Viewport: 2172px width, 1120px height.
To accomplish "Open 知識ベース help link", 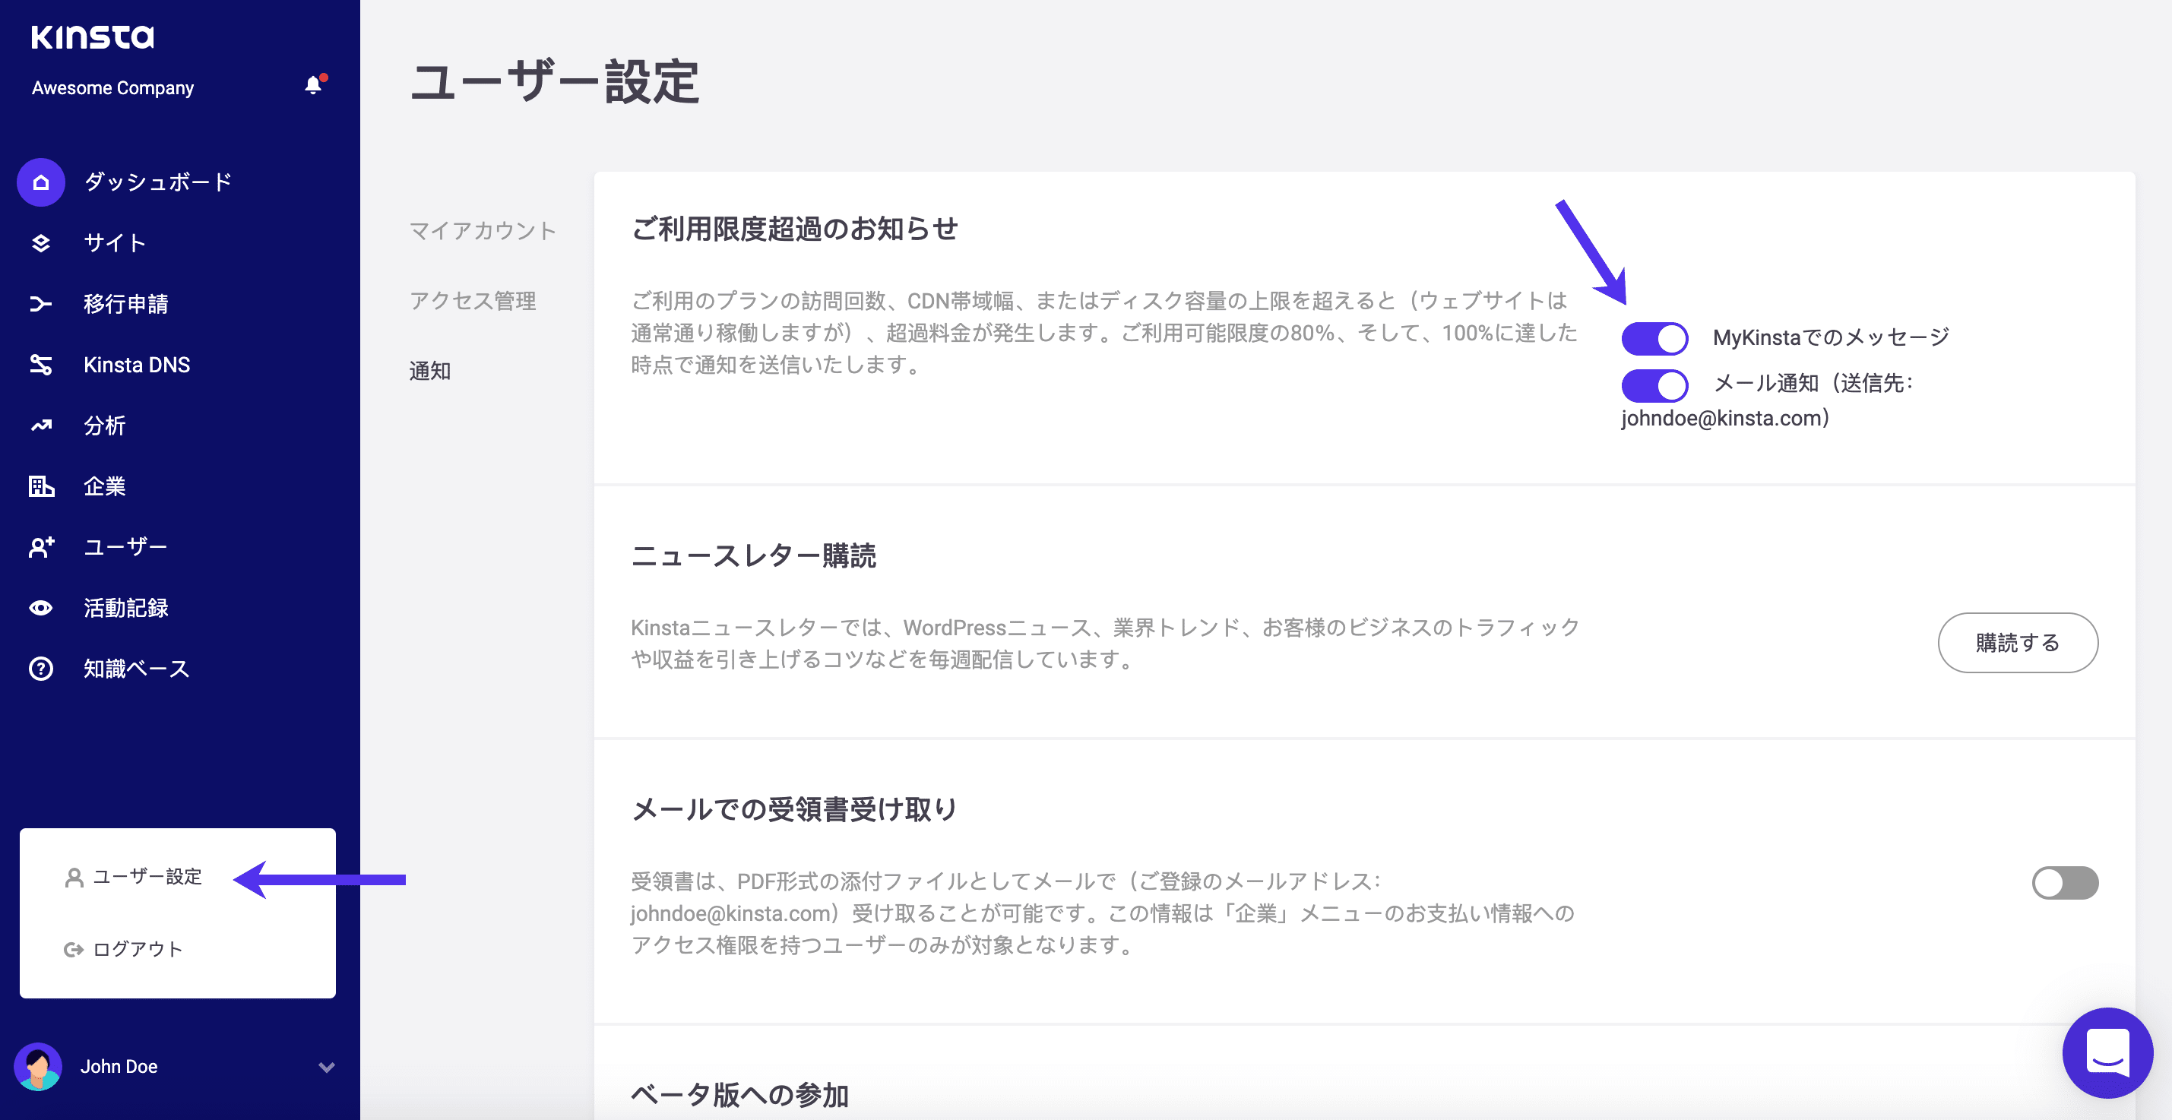I will point(136,669).
